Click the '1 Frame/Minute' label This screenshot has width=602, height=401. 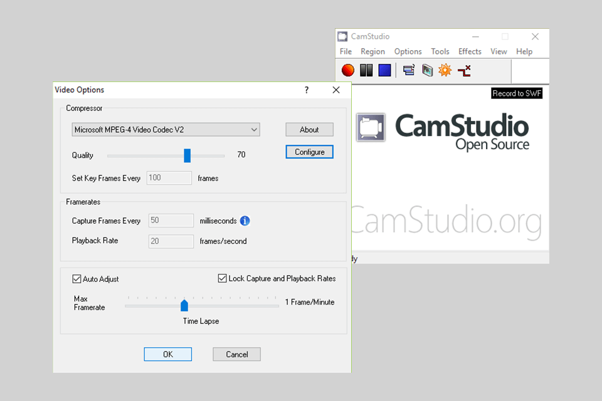[309, 302]
